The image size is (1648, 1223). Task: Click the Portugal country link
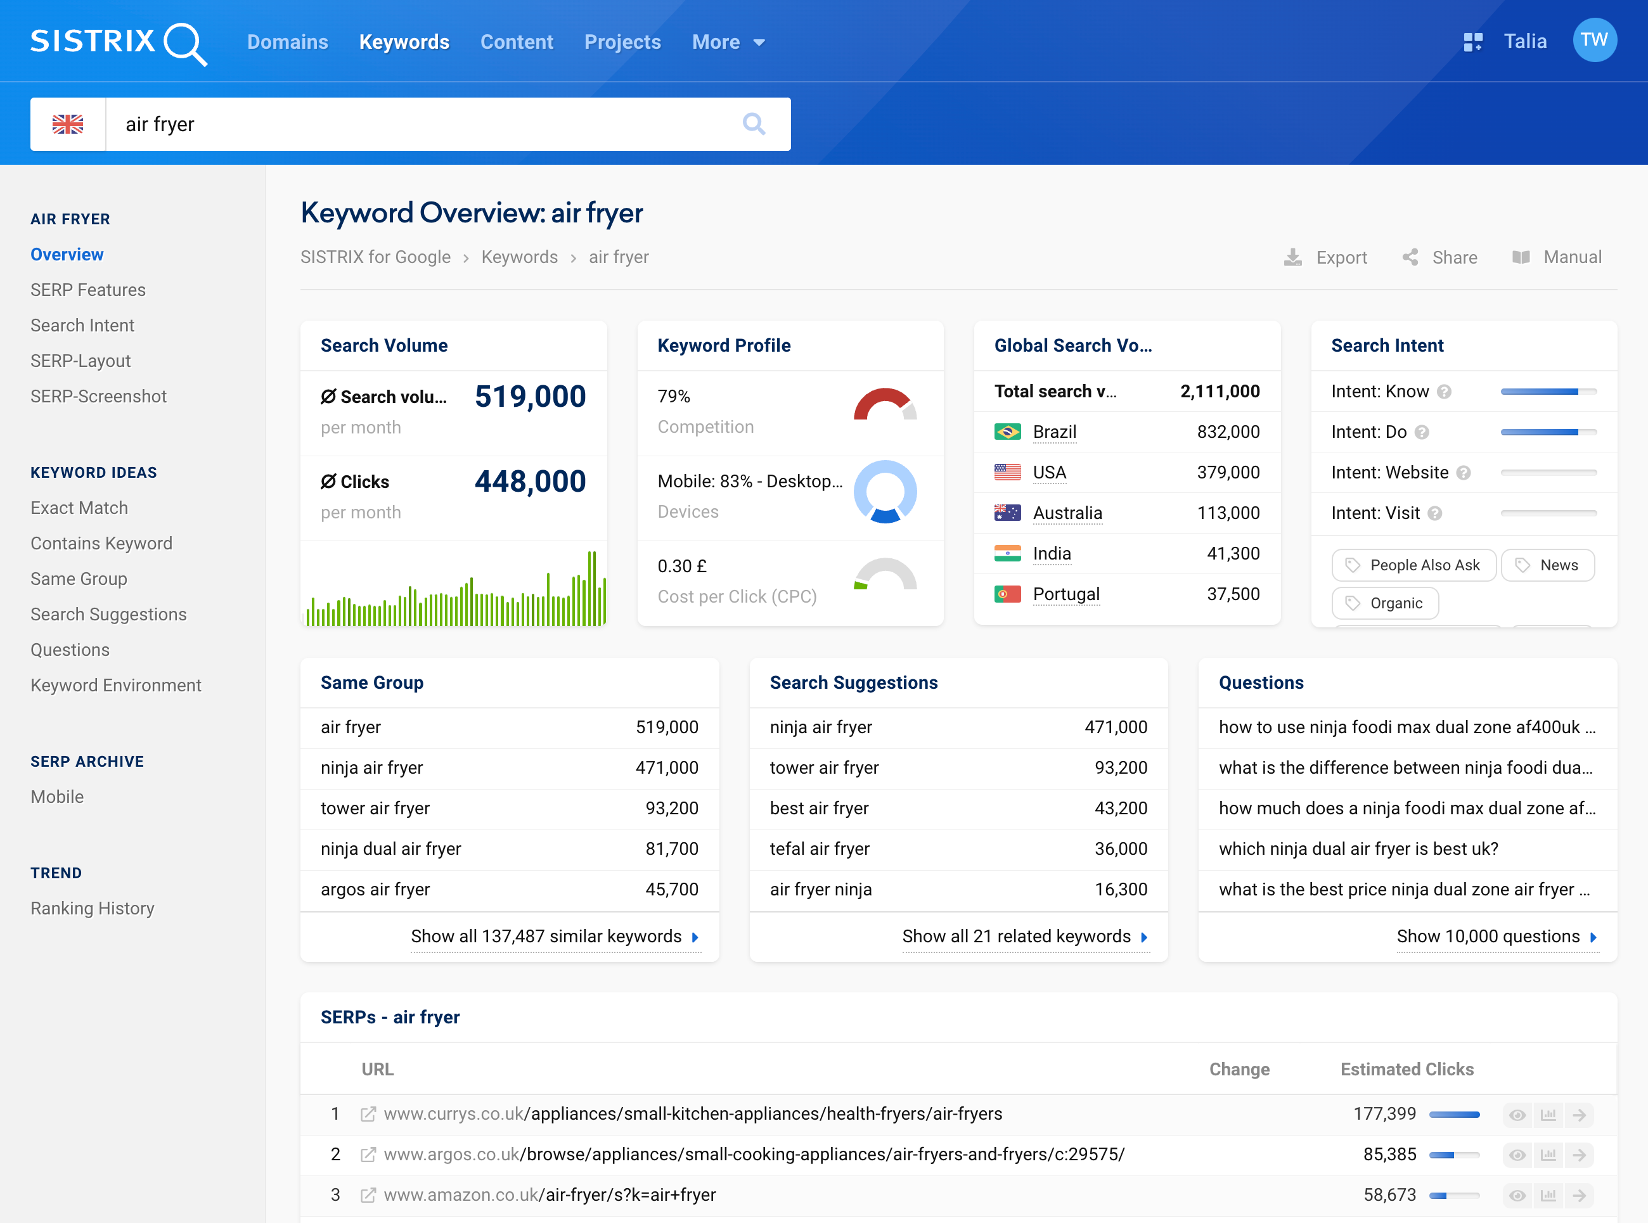tap(1066, 594)
